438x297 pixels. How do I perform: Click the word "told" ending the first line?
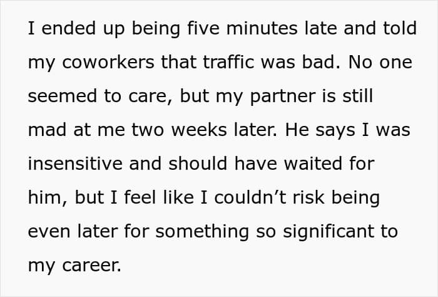tap(400, 28)
